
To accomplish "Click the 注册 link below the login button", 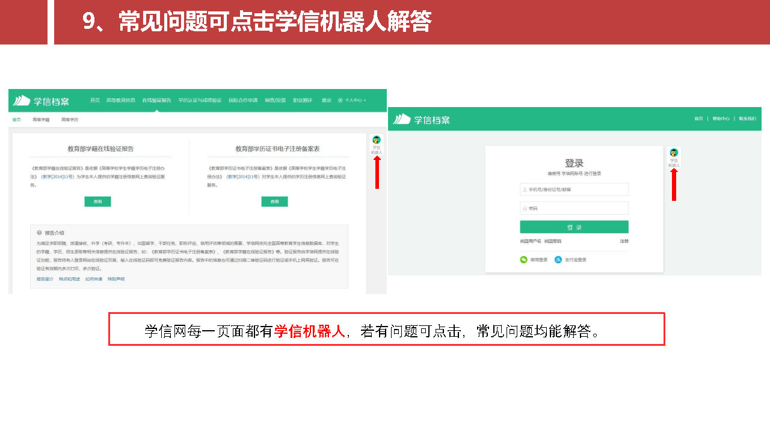I will [624, 241].
